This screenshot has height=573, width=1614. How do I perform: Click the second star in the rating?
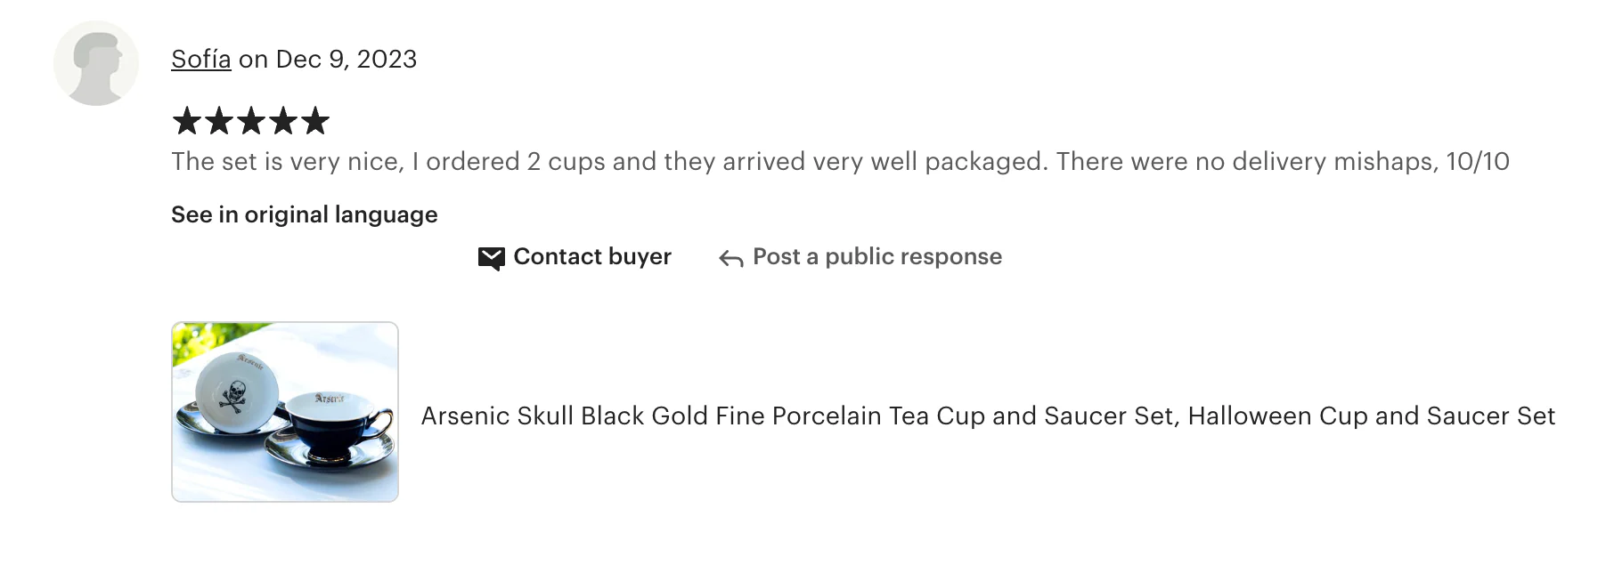pos(220,121)
